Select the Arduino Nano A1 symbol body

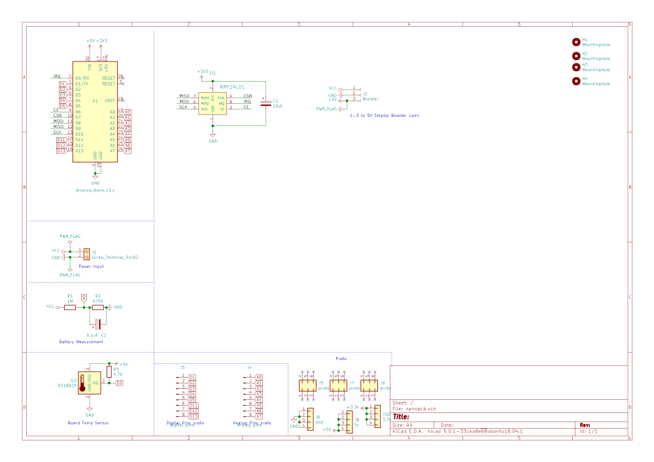pyautogui.click(x=95, y=112)
